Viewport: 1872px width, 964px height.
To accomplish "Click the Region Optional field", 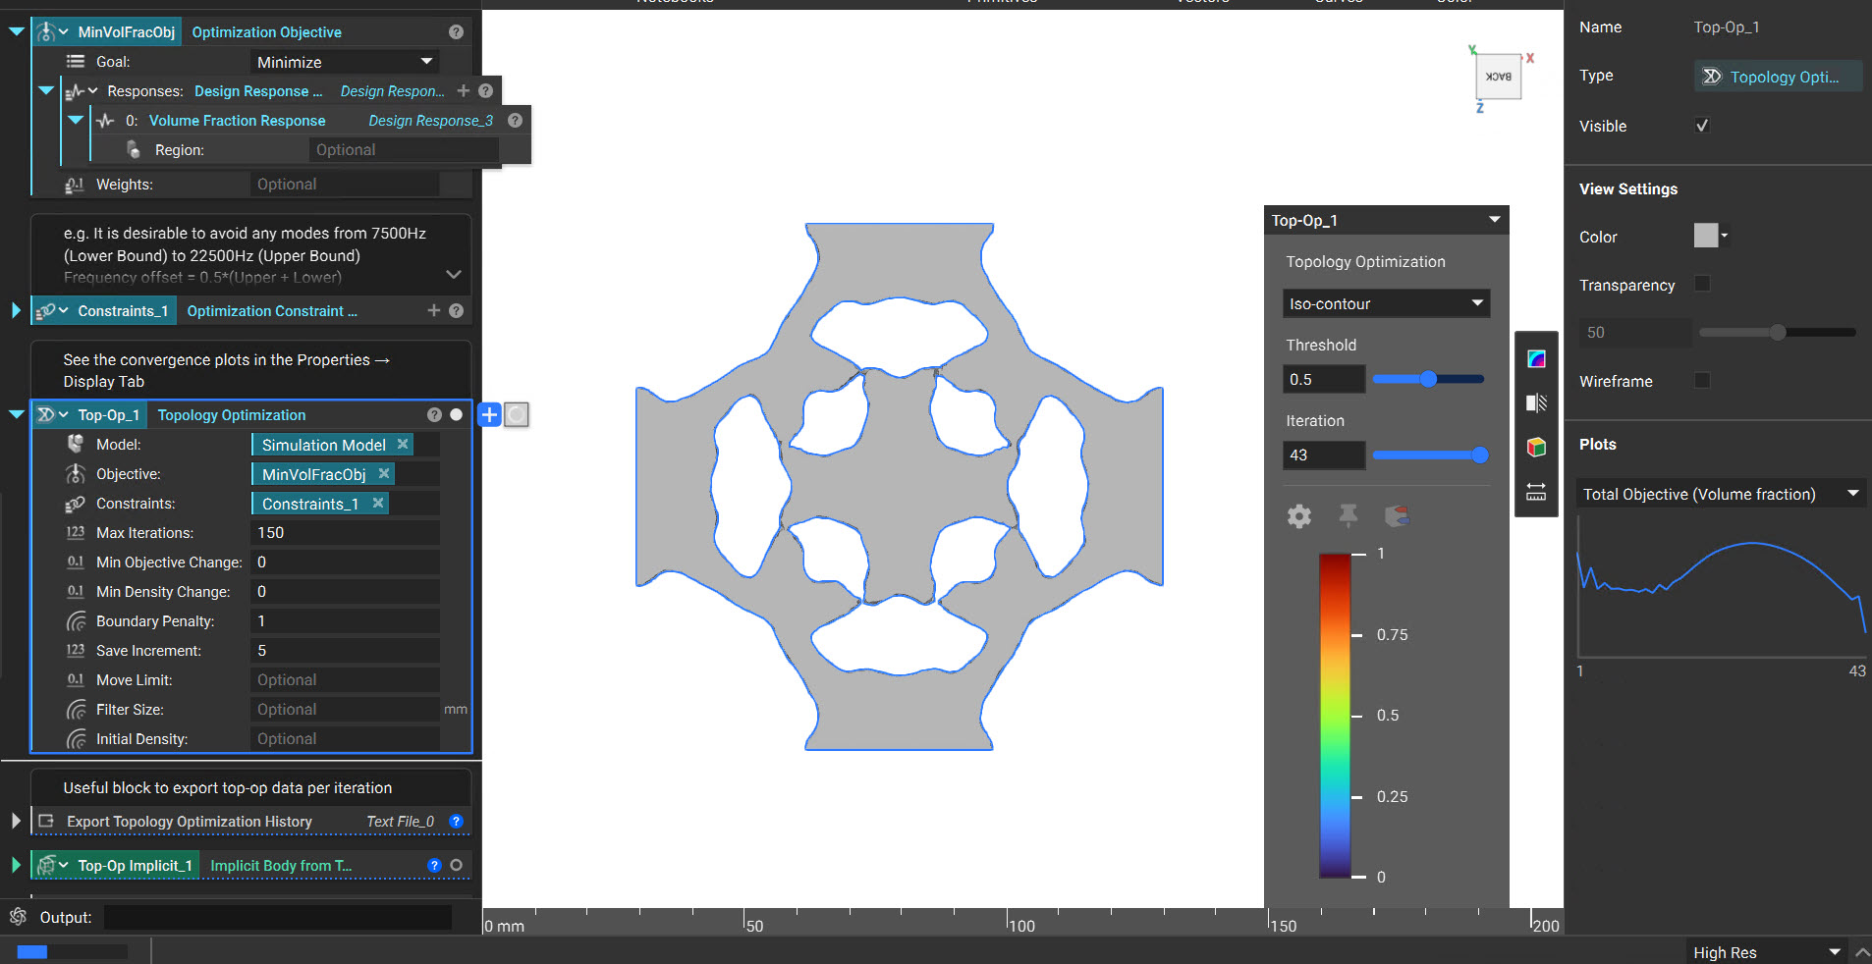I will 404,150.
